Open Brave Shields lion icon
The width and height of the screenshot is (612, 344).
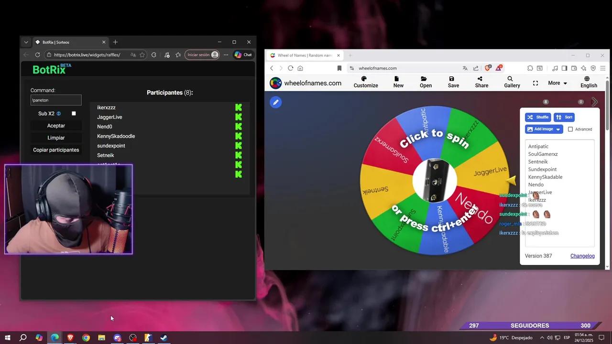pos(488,68)
